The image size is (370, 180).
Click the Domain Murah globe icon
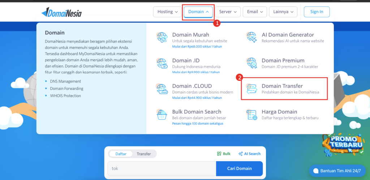coord(162,38)
